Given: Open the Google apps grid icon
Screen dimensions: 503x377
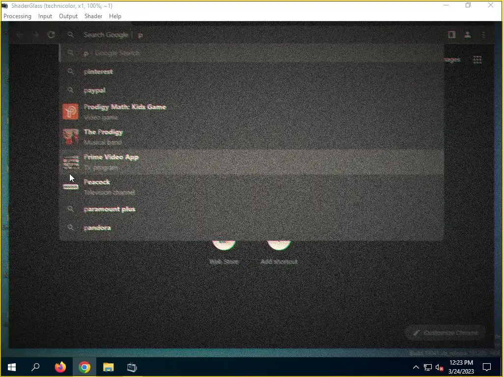Looking at the screenshot, I should pos(477,59).
